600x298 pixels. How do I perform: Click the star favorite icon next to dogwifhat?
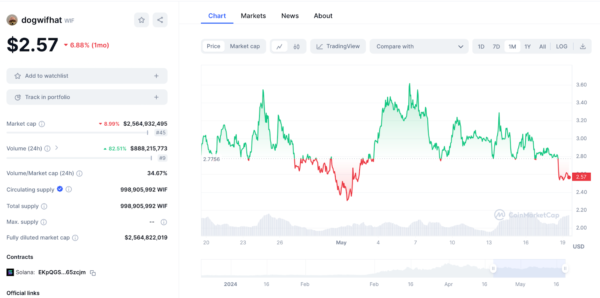(x=141, y=20)
